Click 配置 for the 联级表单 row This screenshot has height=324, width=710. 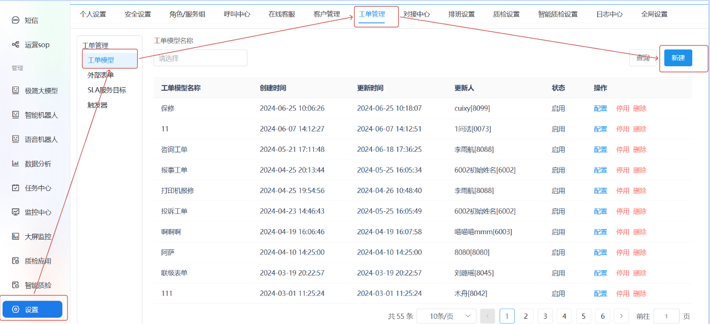601,273
